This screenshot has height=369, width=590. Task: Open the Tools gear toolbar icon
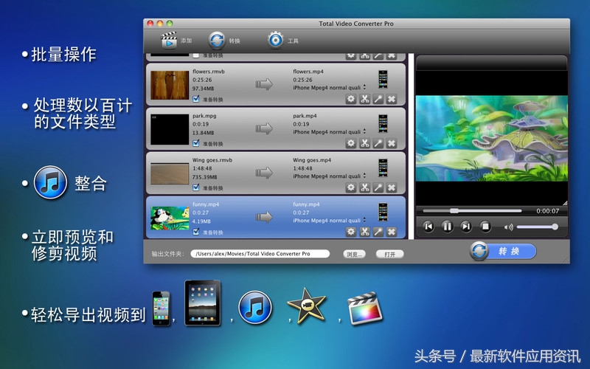(275, 40)
